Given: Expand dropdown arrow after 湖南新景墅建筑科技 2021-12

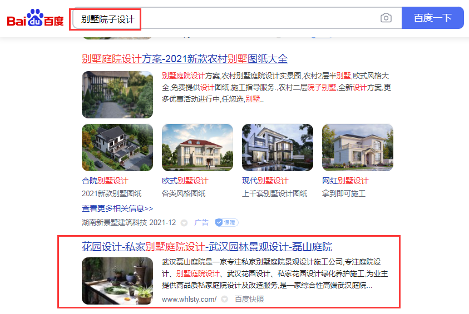Looking at the screenshot, I should (x=184, y=223).
